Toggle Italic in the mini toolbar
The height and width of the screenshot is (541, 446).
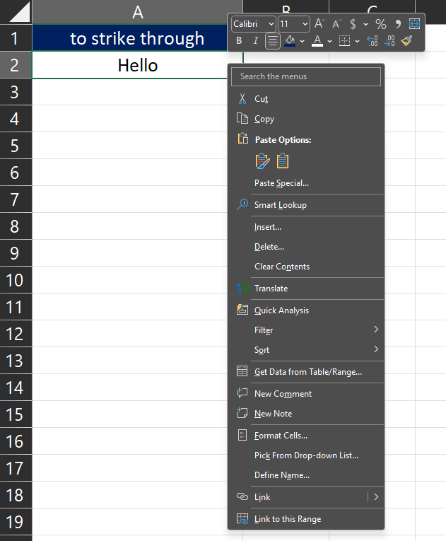coord(255,41)
